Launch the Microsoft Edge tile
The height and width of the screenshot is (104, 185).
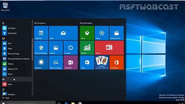[41, 48]
